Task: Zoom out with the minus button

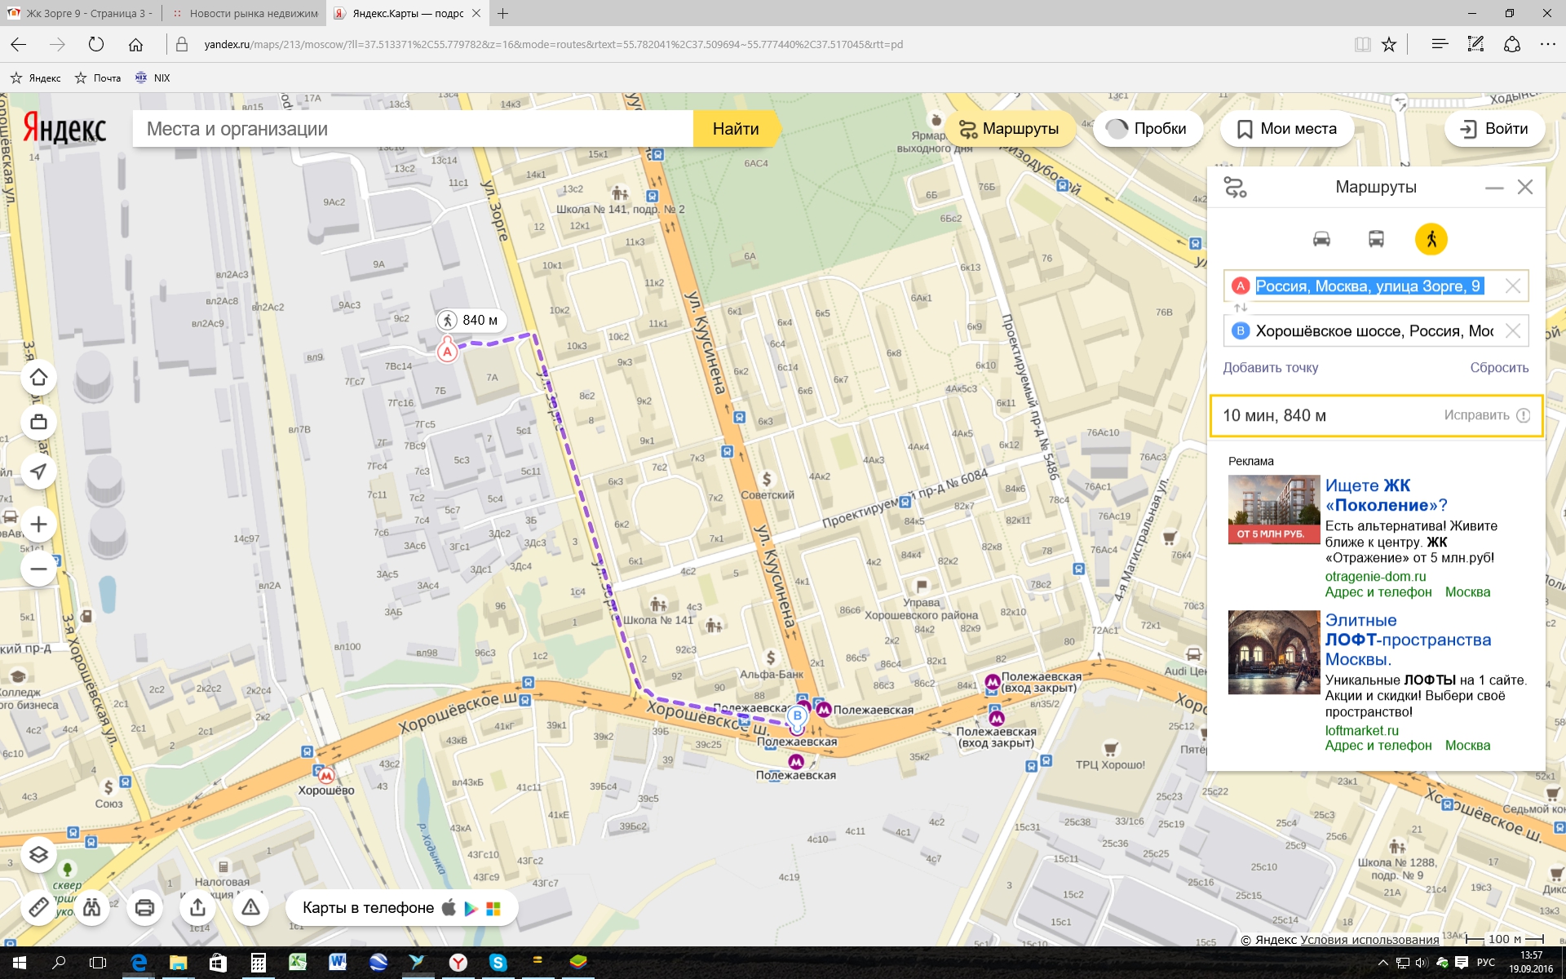Action: click(38, 569)
